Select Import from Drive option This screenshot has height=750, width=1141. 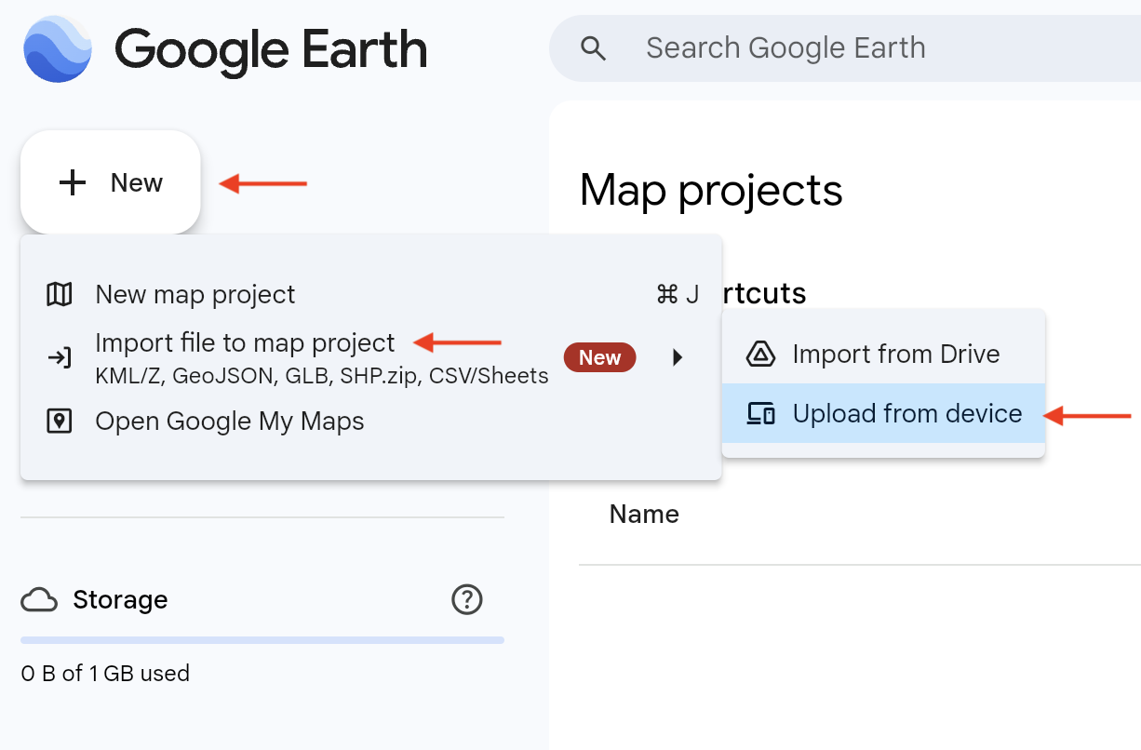pyautogui.click(x=884, y=354)
